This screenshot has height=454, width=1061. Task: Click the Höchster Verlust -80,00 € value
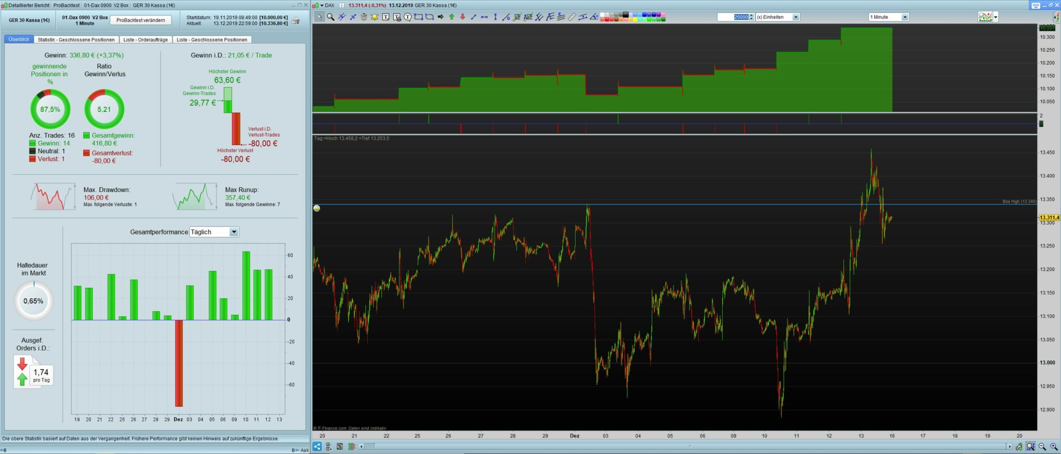pos(236,159)
